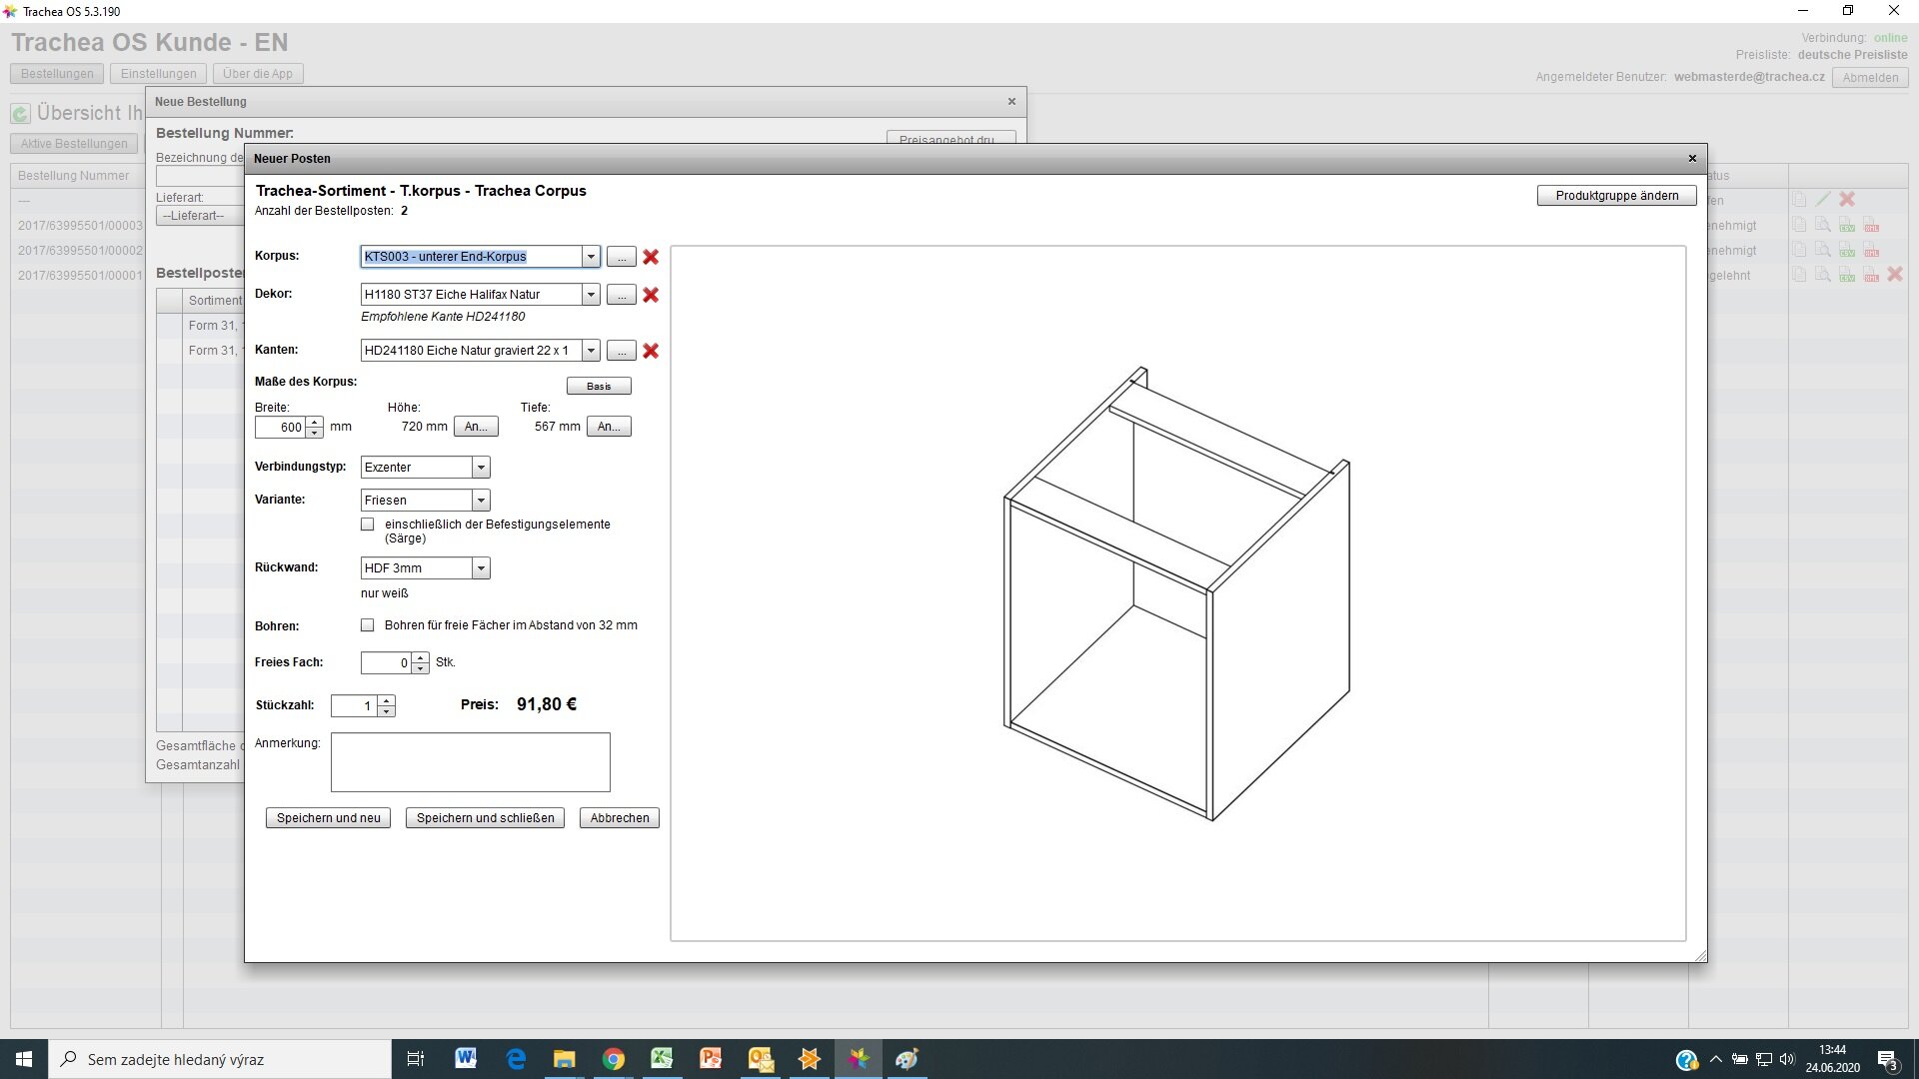Open the Lieferart dropdown in Neue Bestellung
1919x1079 pixels.
pos(200,216)
